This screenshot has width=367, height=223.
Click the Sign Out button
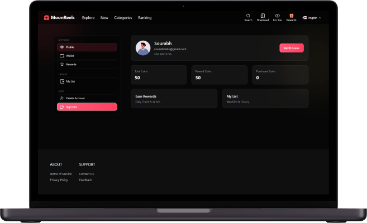87,106
